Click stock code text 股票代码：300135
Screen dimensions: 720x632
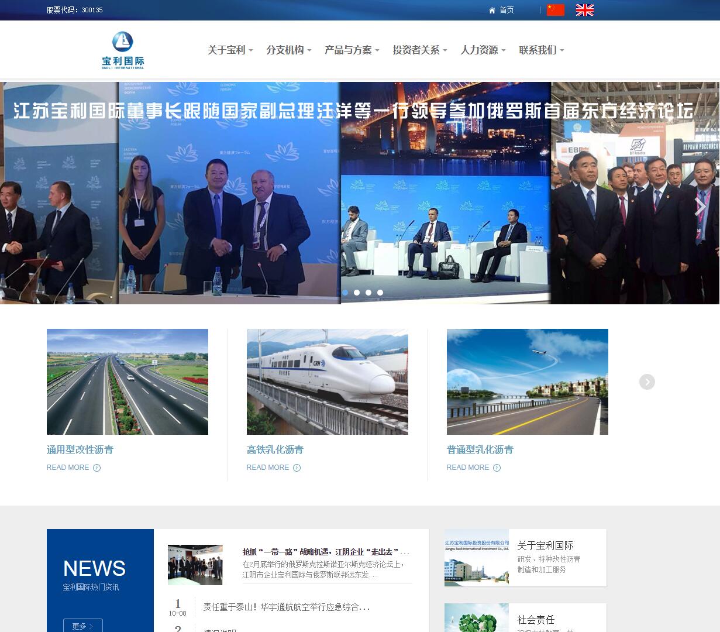pos(75,10)
